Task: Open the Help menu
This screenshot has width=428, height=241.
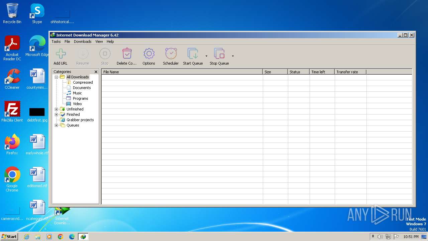Action: [x=110, y=42]
